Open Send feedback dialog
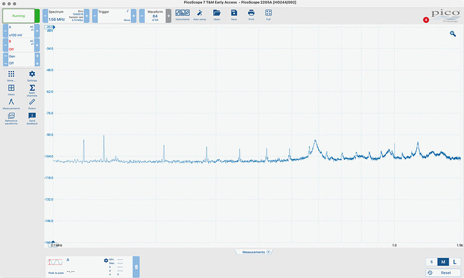This screenshot has height=278, width=464. pyautogui.click(x=32, y=118)
